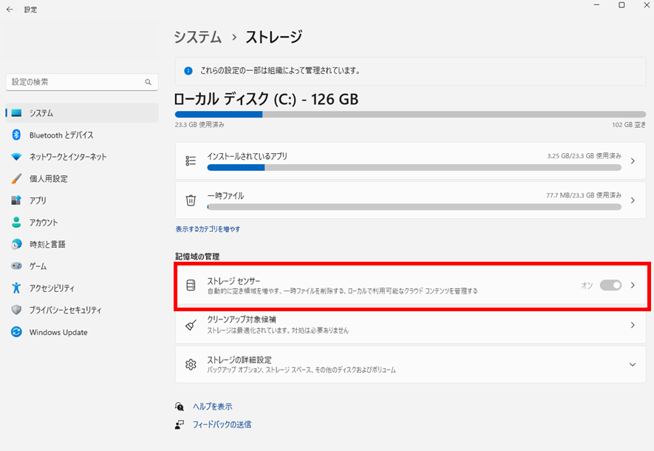
Task: Click the ゲーム controller icon
Action: pyautogui.click(x=16, y=265)
